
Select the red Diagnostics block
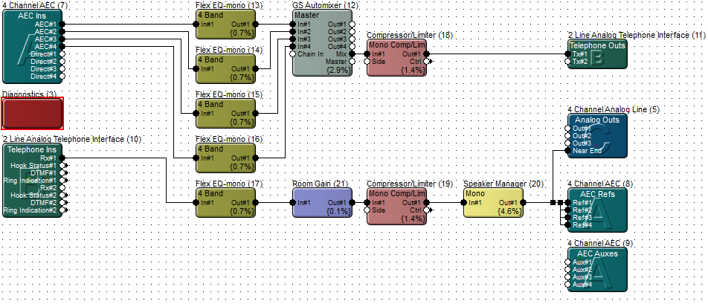tap(32, 113)
